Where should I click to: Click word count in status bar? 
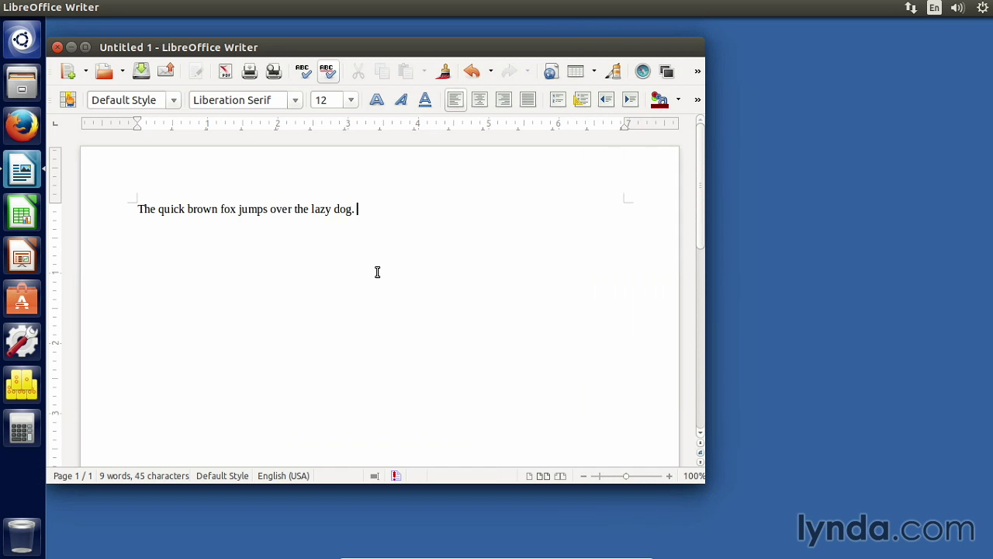144,476
